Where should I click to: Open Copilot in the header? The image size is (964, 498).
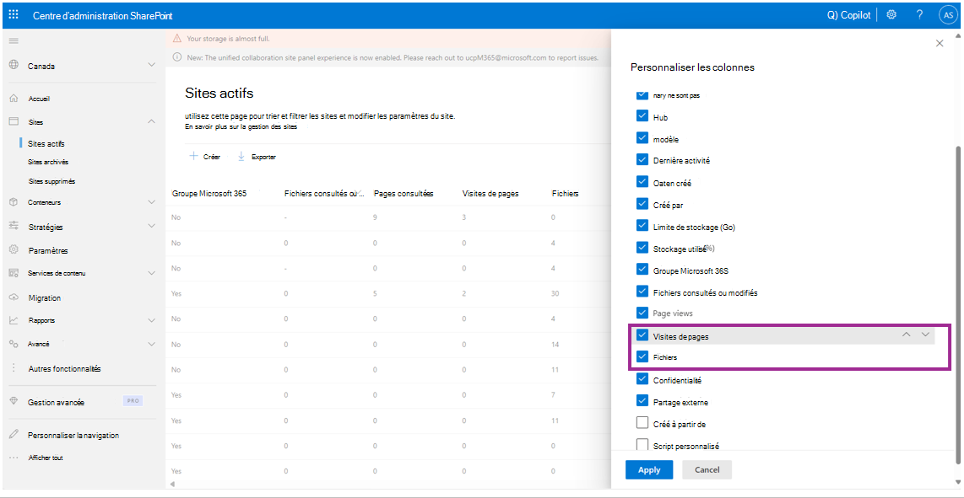(848, 15)
